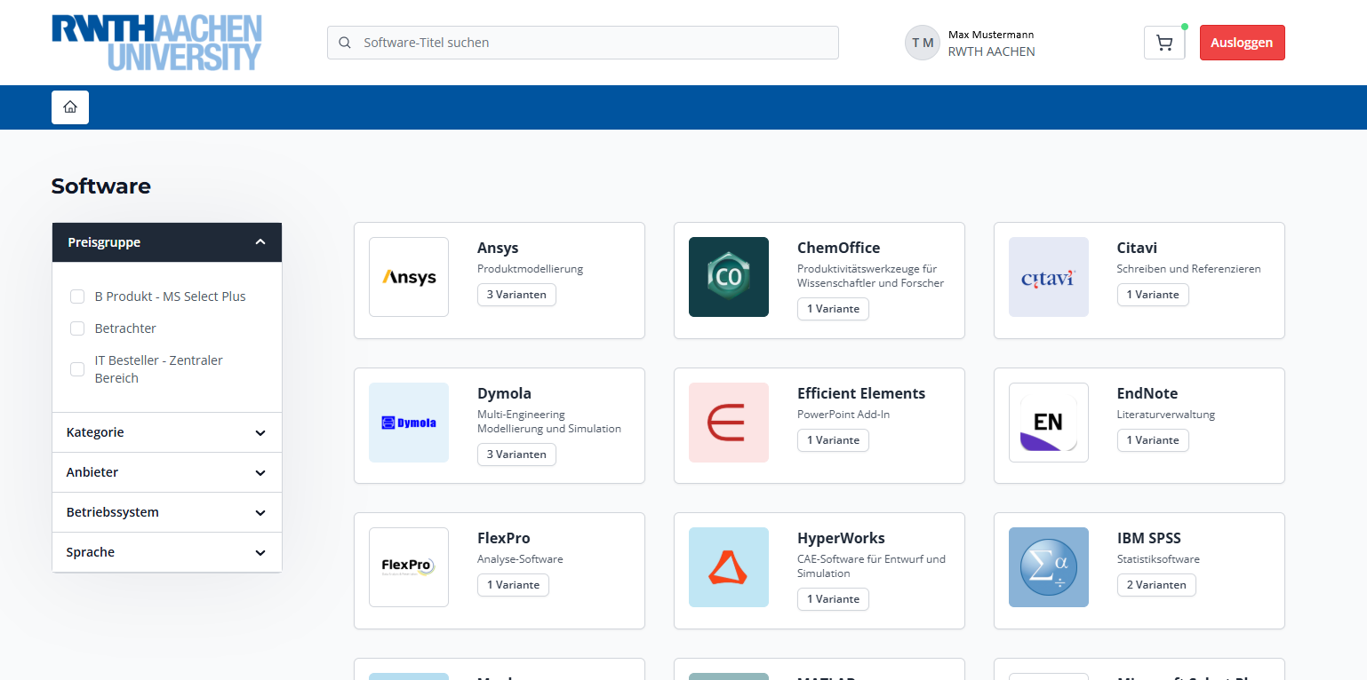Click the Max Mustermann user name
This screenshot has width=1367, height=680.
pyautogui.click(x=991, y=35)
